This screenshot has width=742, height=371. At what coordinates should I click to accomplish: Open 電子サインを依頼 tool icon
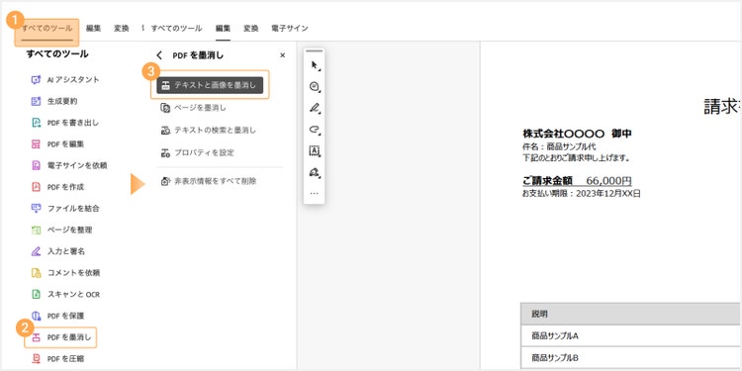click(x=36, y=165)
